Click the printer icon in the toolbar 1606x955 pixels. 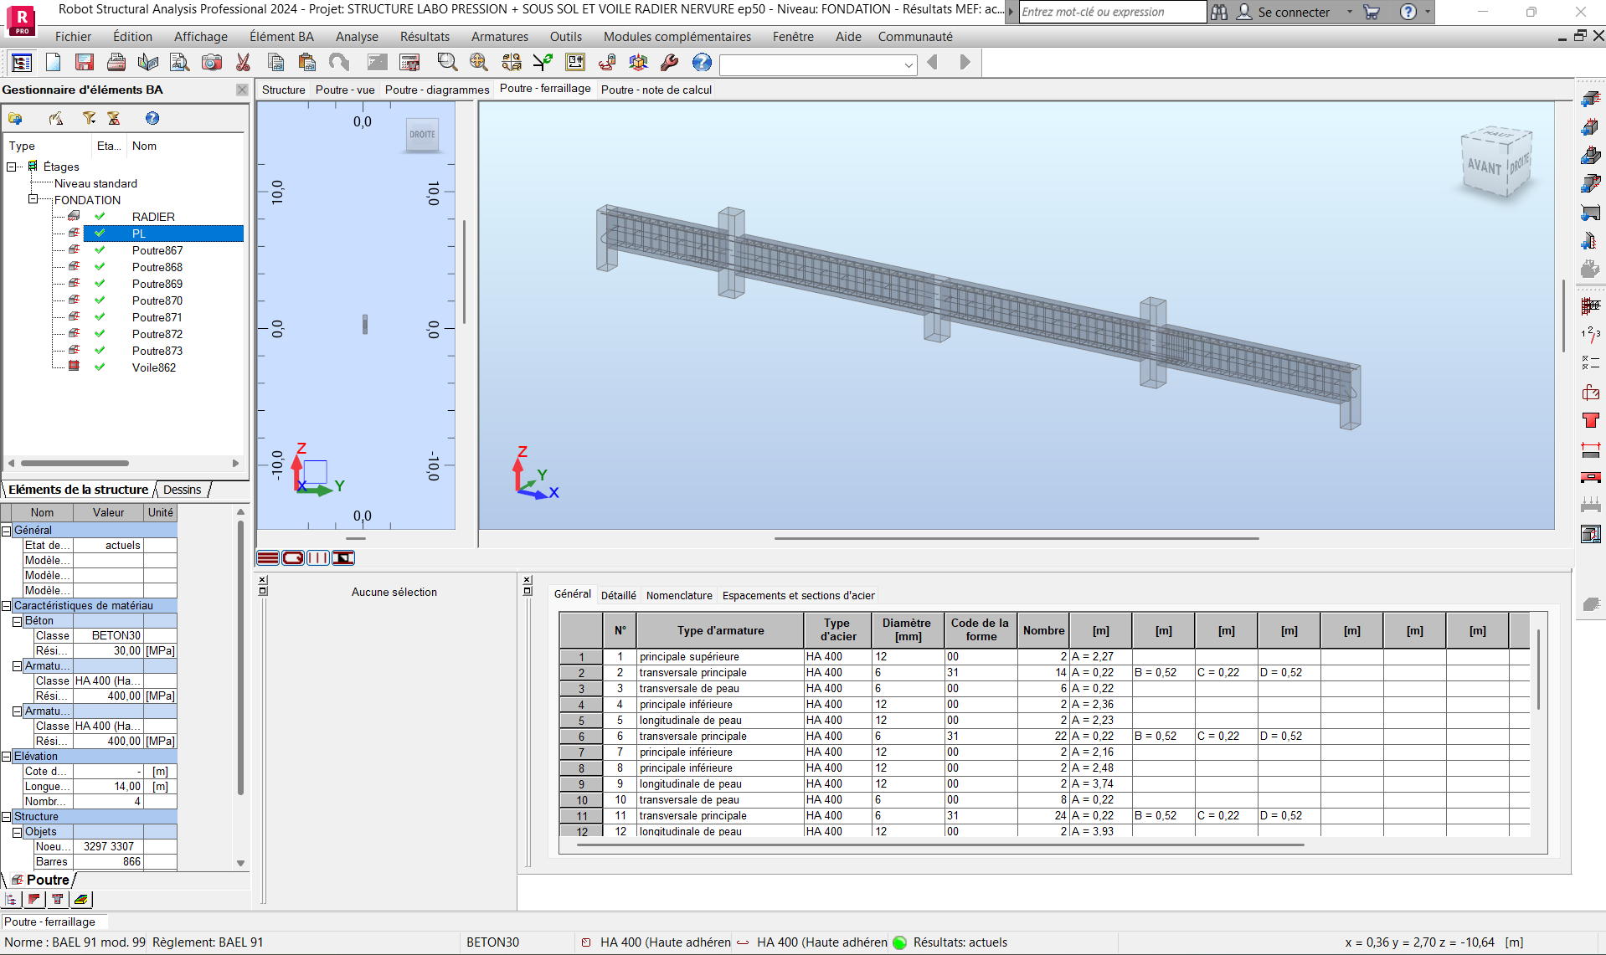(x=116, y=63)
